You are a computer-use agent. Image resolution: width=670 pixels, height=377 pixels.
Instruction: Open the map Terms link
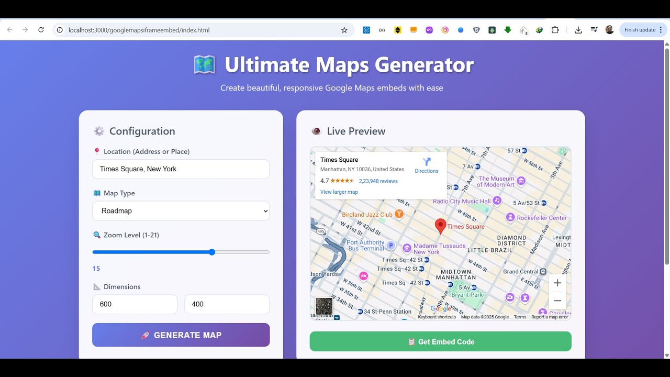(520, 317)
